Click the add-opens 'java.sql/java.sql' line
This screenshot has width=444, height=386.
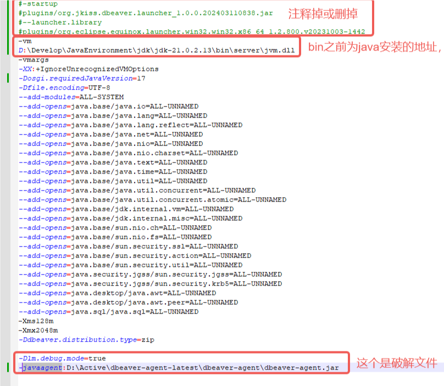coord(108,312)
